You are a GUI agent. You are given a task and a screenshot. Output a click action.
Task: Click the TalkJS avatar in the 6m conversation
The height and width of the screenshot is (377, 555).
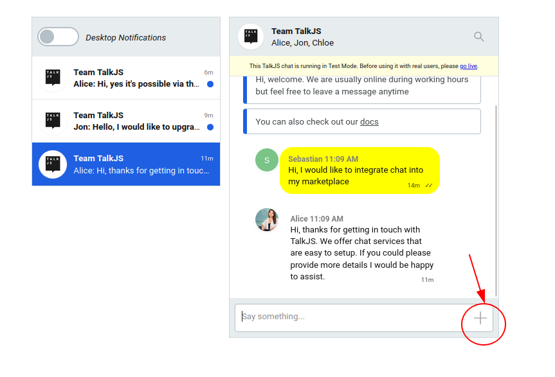(53, 78)
